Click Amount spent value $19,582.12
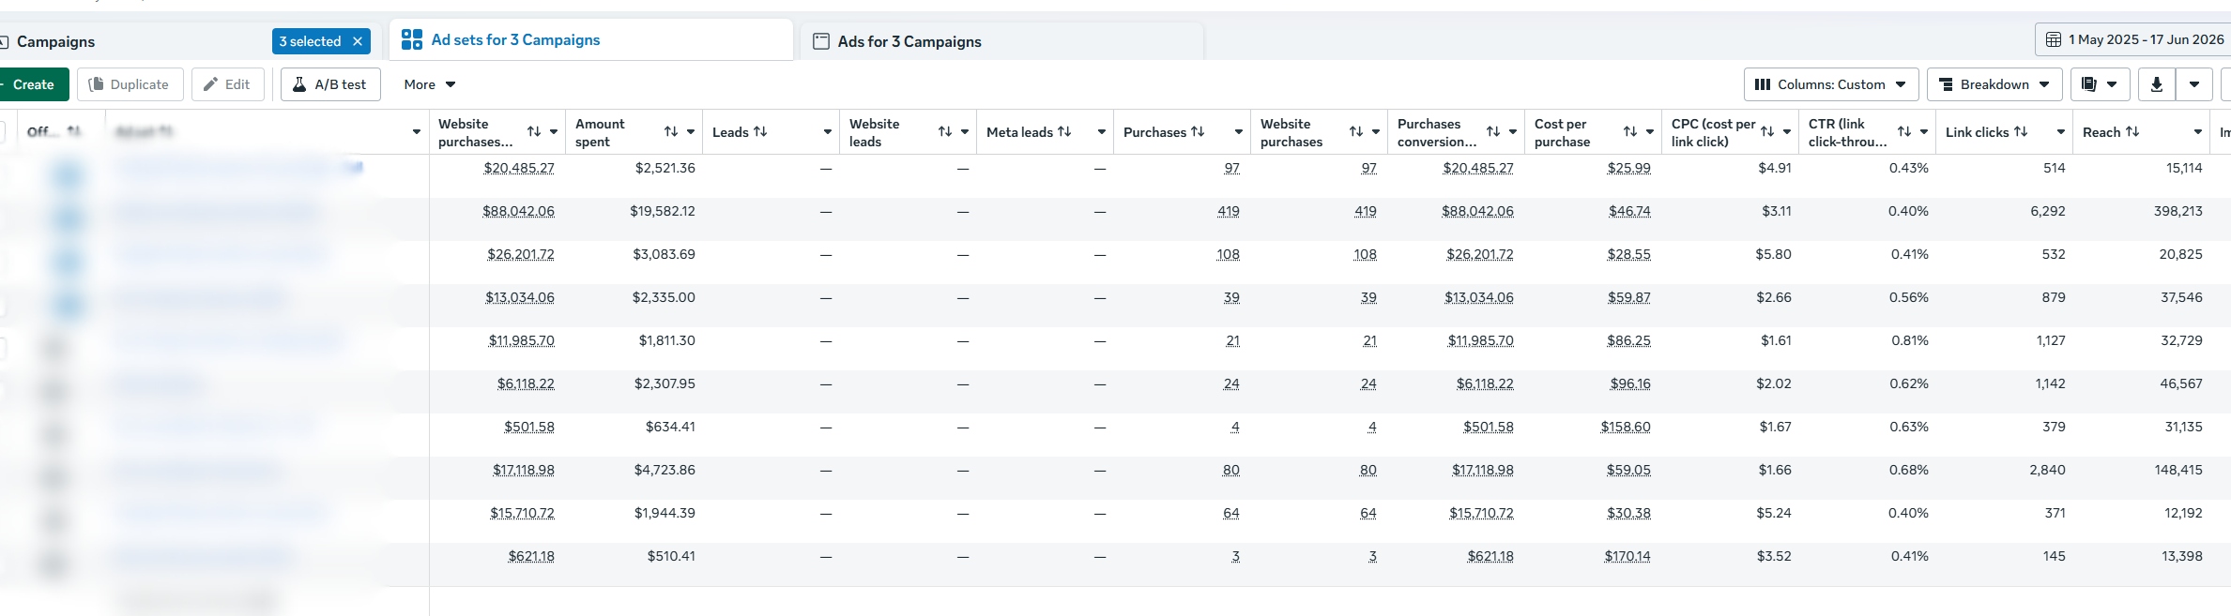The width and height of the screenshot is (2231, 616). [x=663, y=211]
